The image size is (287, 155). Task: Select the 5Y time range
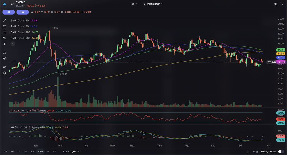[55, 152]
